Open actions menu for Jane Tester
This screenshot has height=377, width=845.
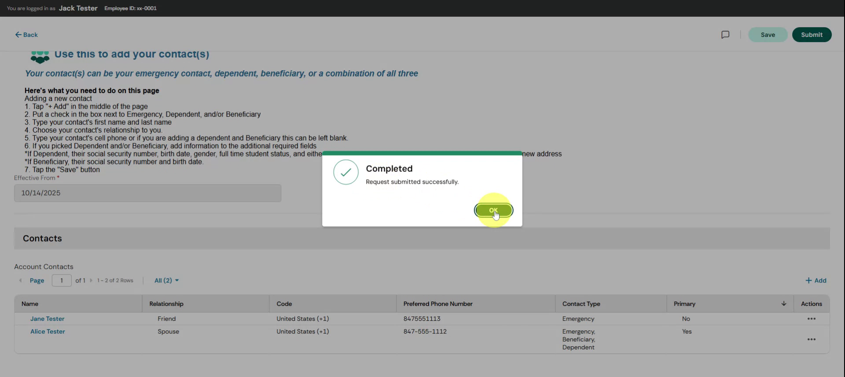(x=812, y=319)
